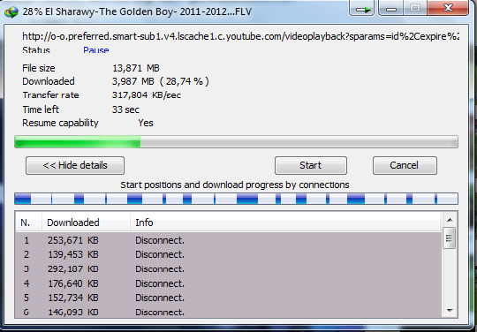This screenshot has height=332, width=477.
Task: Select connection 4 row with 176,640 KB
Action: pos(228,283)
